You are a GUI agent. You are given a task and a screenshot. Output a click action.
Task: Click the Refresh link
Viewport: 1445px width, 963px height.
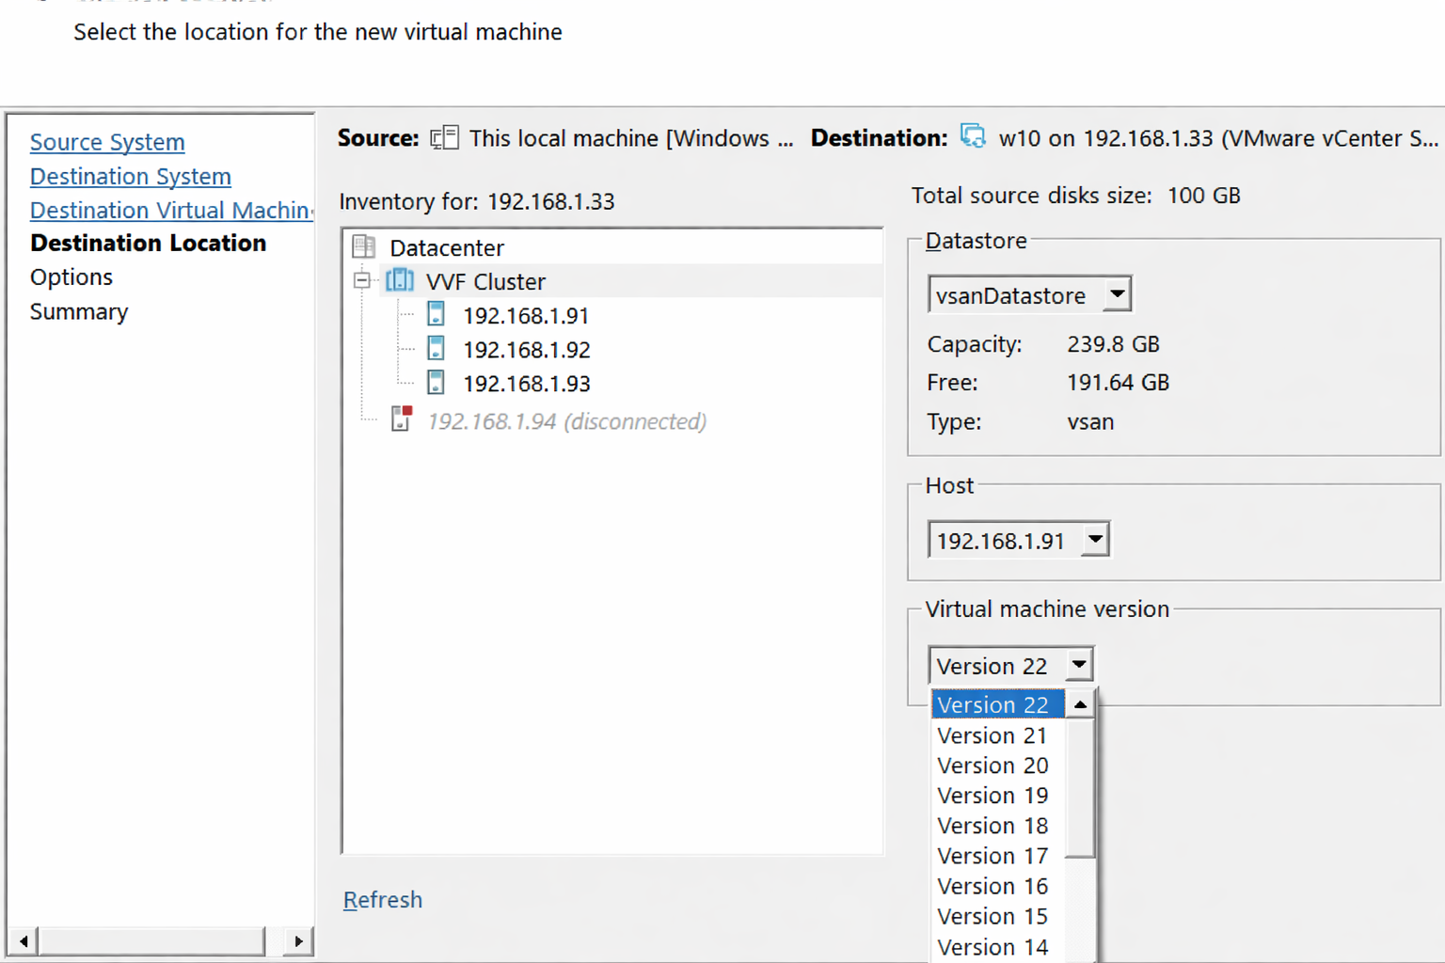pyautogui.click(x=382, y=900)
